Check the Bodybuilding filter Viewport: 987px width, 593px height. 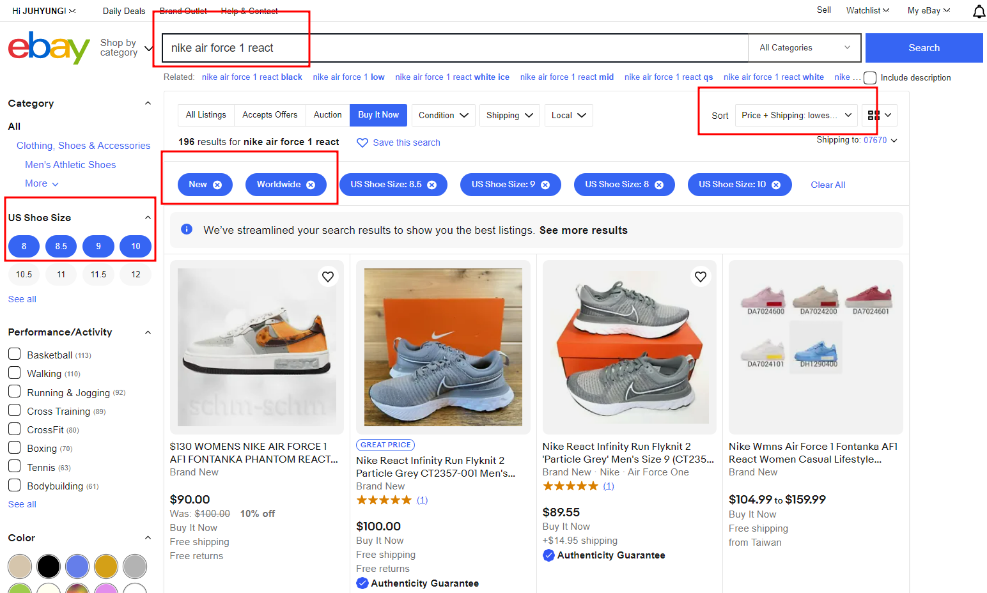tap(15, 486)
